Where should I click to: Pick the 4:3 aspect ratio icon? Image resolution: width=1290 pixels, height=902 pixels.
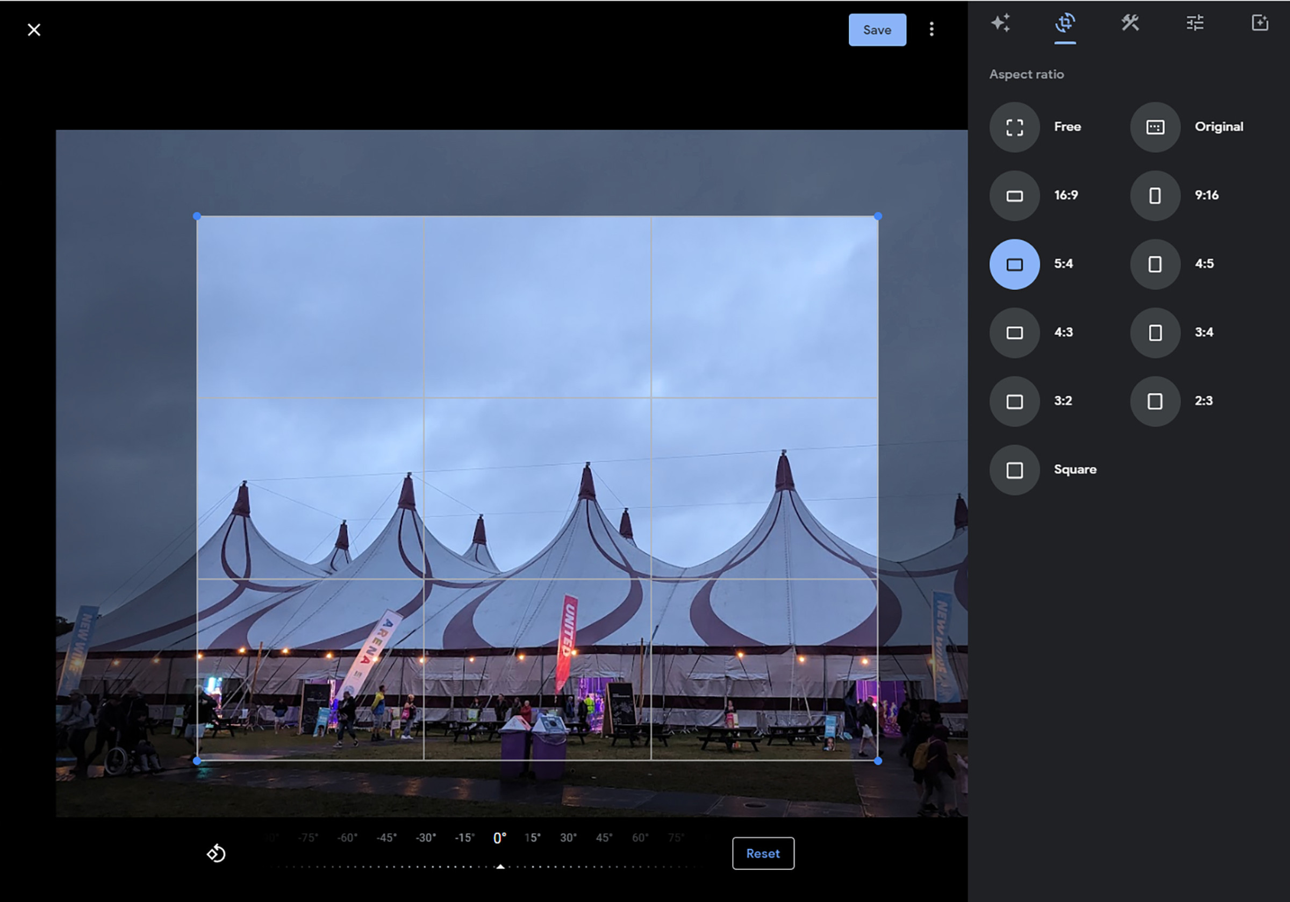click(x=1014, y=333)
